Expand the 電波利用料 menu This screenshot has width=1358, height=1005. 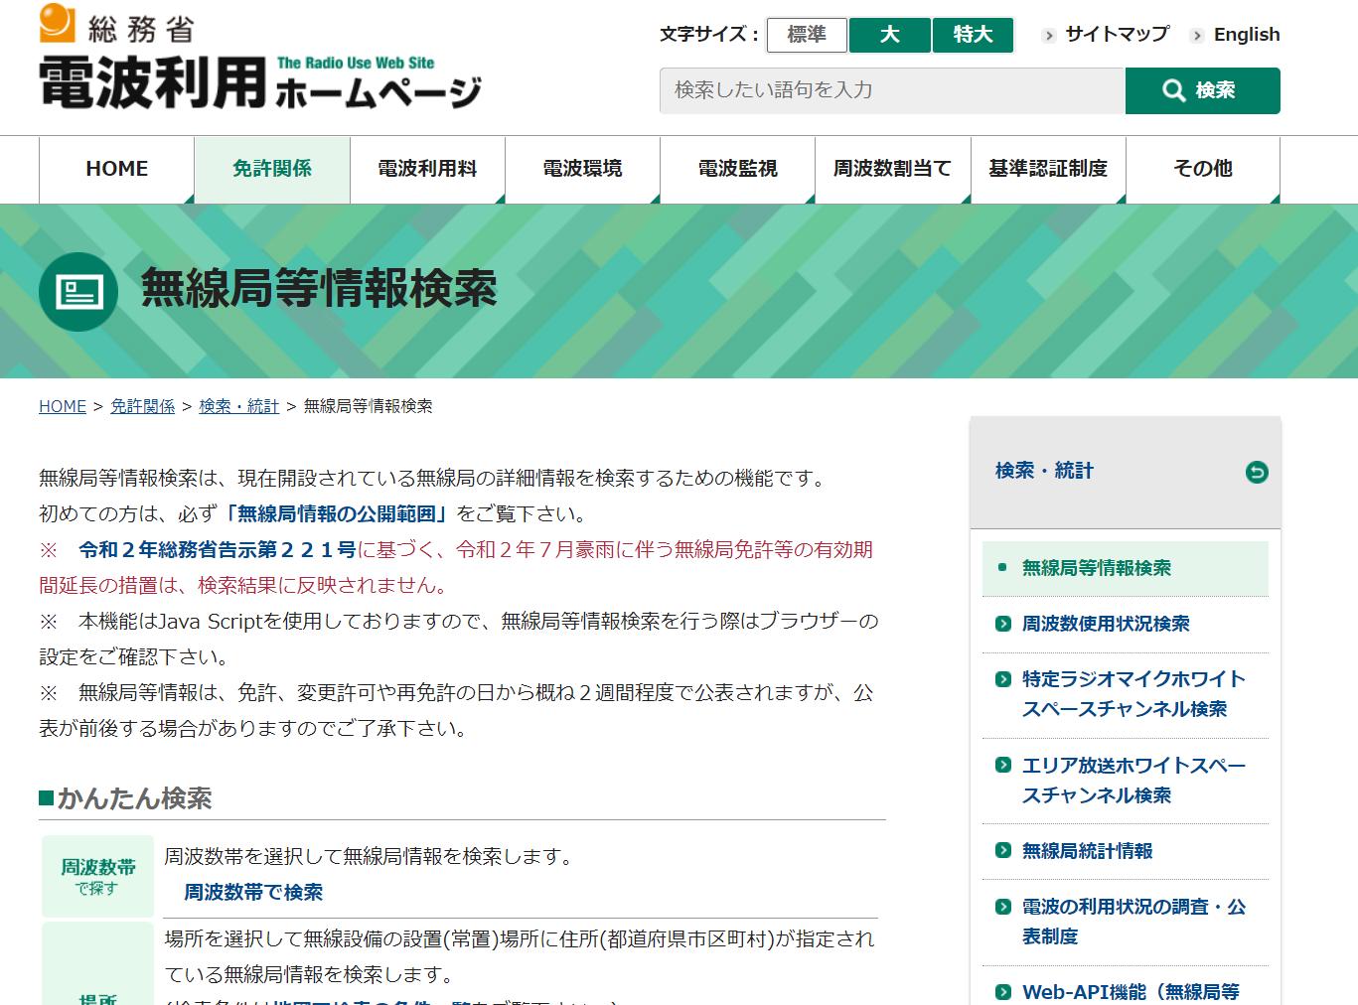427,170
